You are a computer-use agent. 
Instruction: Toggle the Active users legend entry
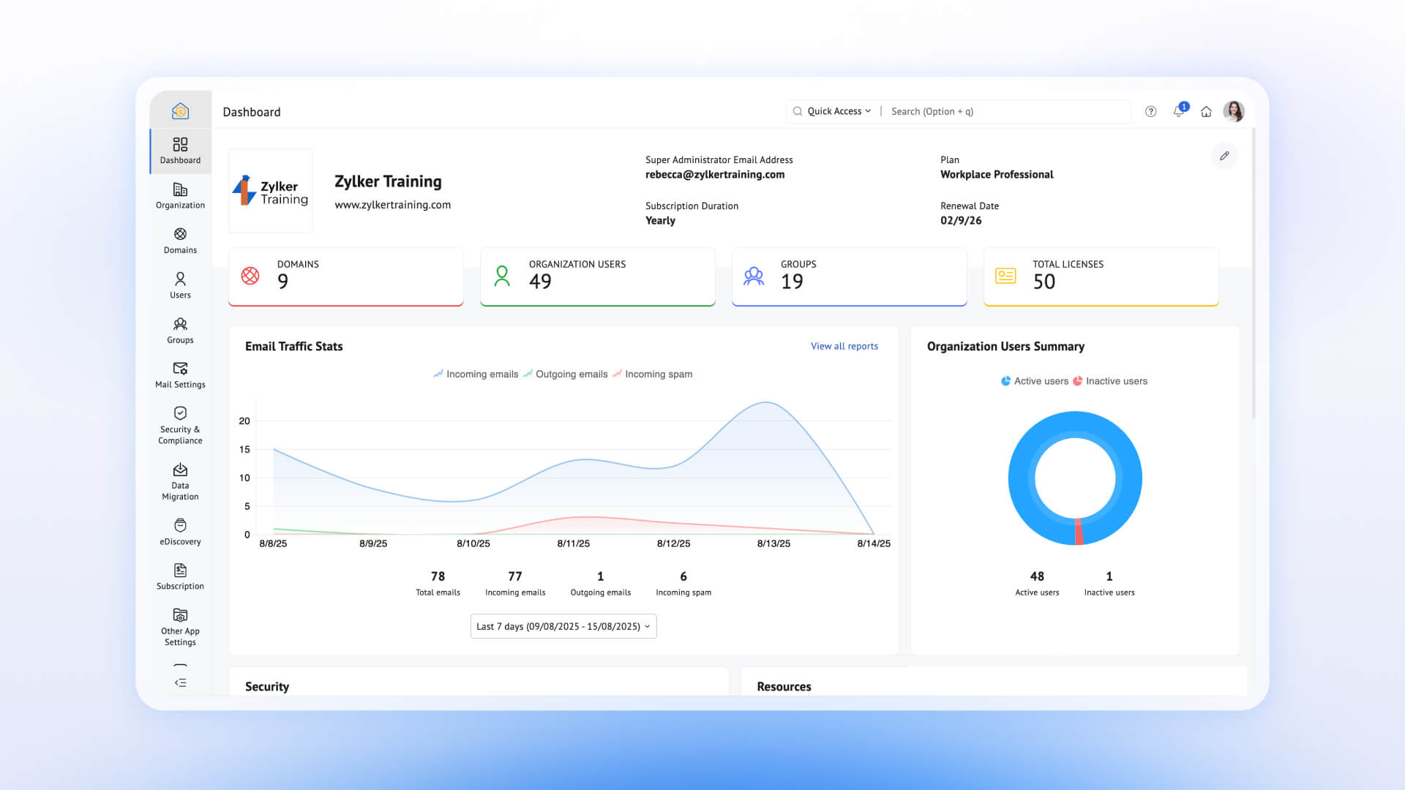[1034, 381]
